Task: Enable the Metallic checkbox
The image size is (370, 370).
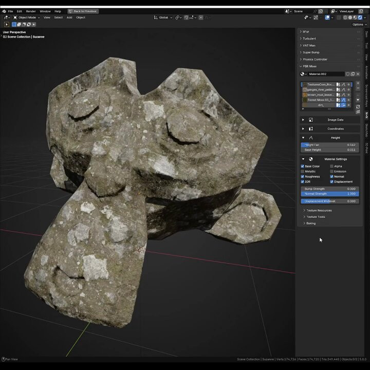Action: tap(302, 172)
